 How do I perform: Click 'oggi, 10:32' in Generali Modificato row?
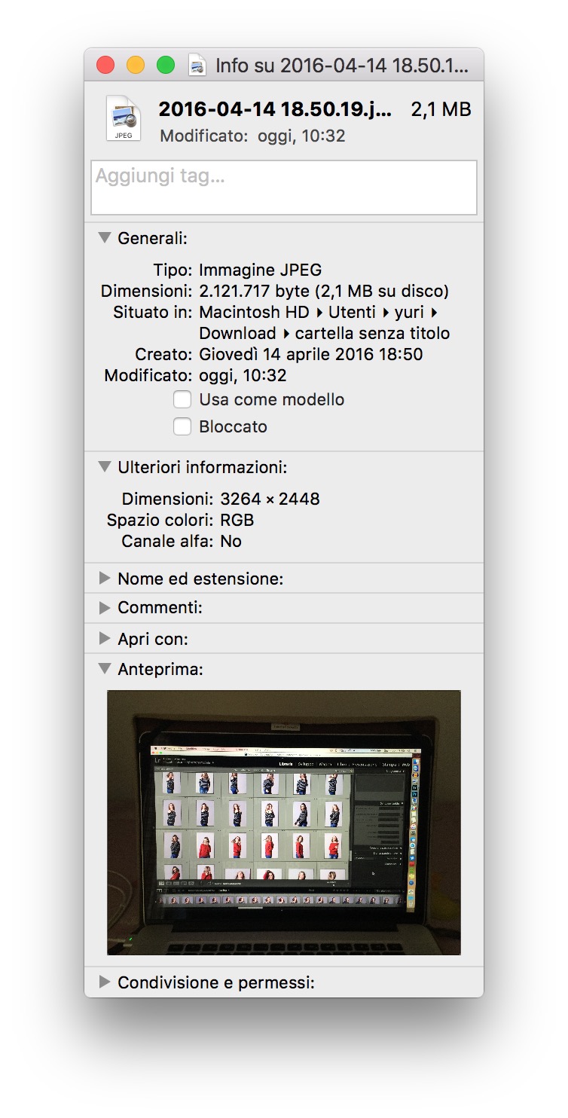click(x=243, y=375)
